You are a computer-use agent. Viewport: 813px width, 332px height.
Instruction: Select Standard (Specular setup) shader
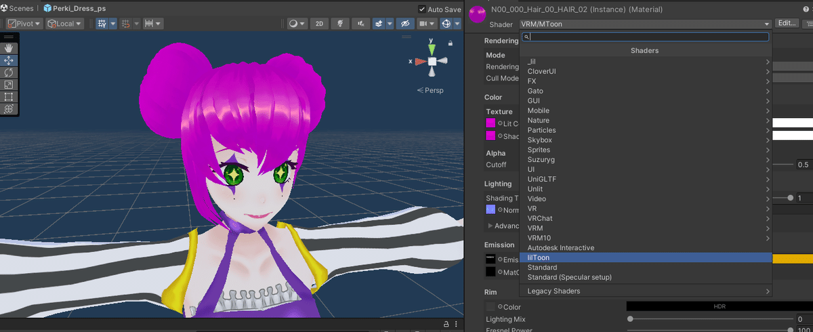[646, 277]
